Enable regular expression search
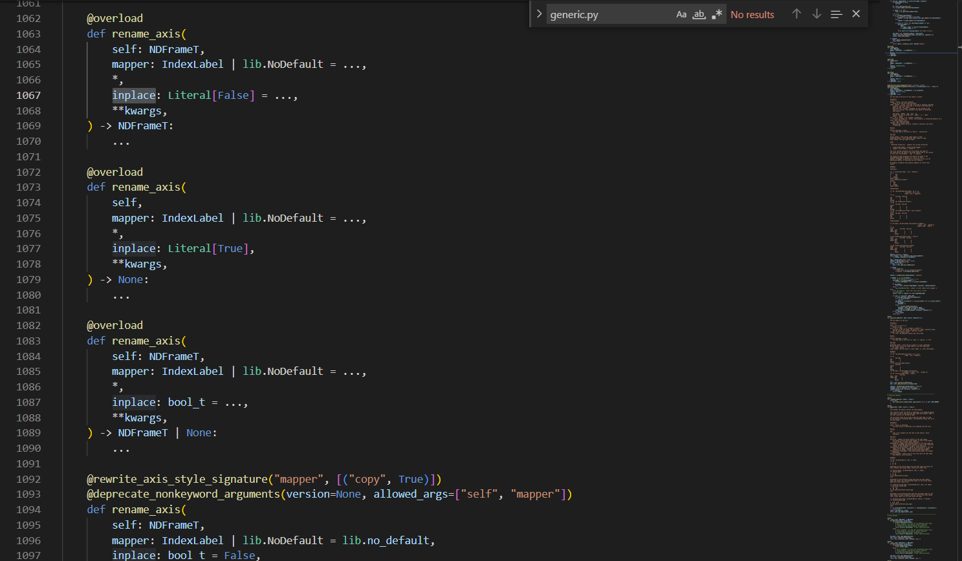Image resolution: width=962 pixels, height=561 pixels. 717,14
